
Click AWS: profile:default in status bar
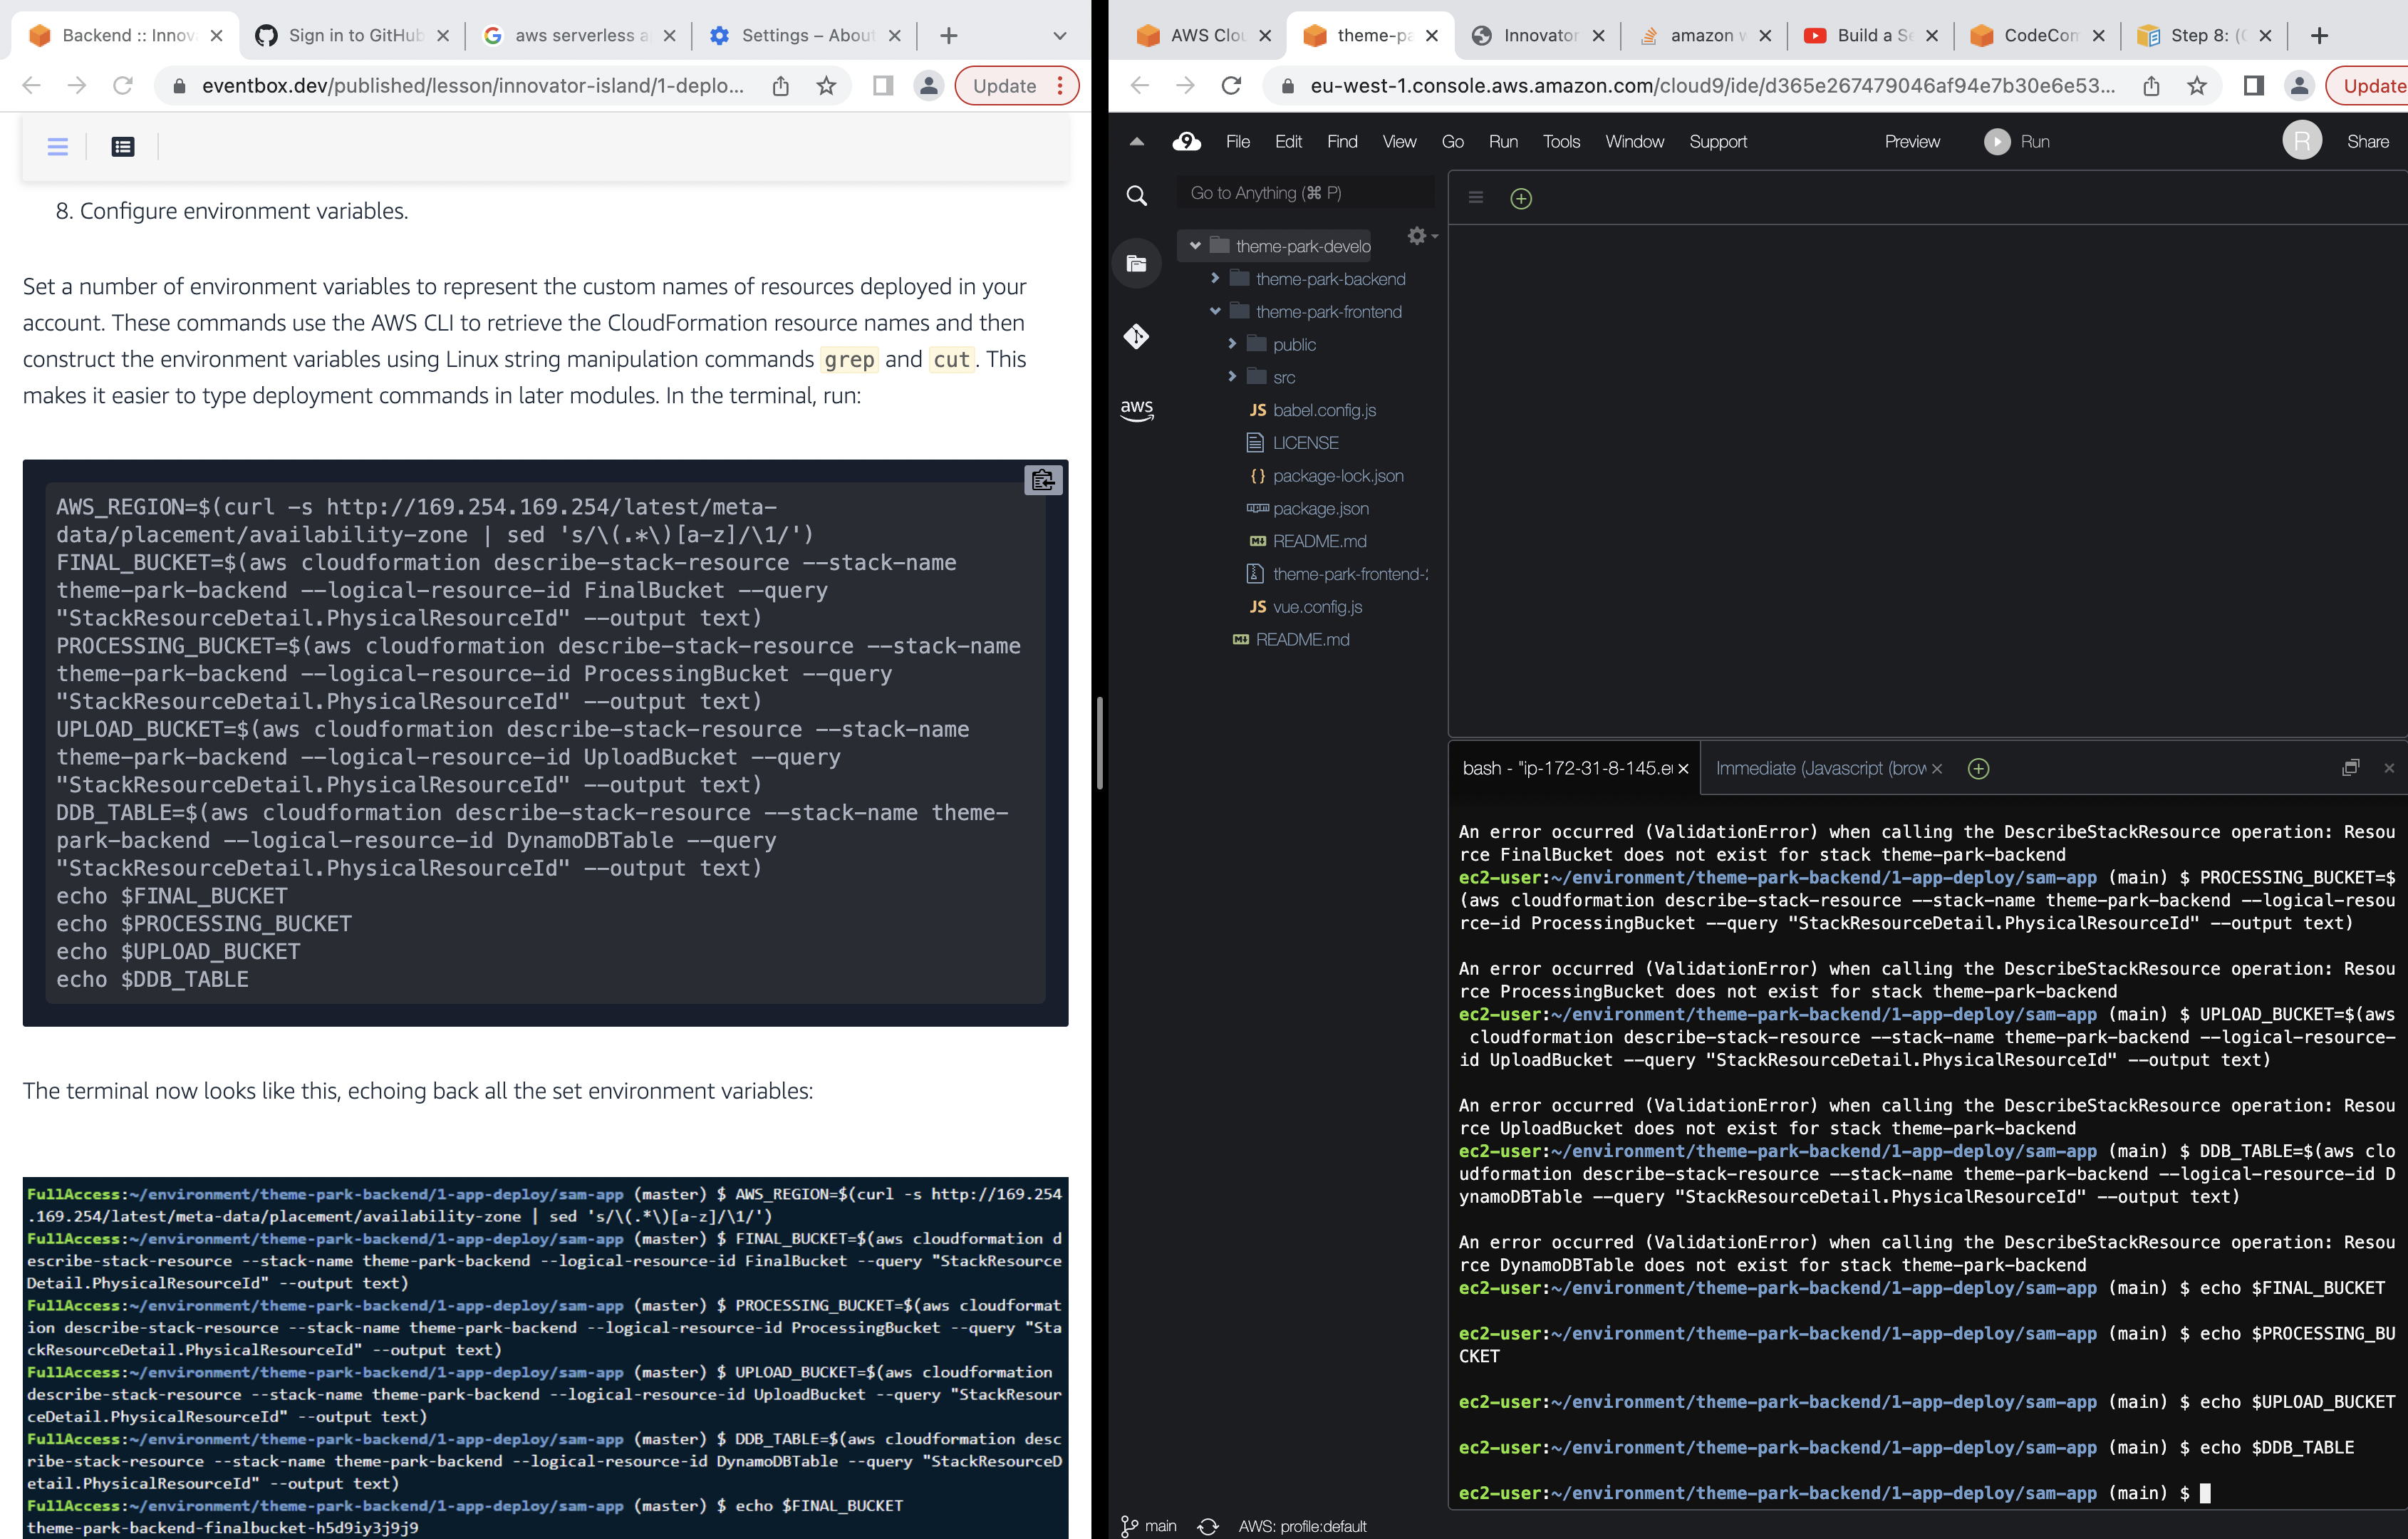click(x=1302, y=1526)
